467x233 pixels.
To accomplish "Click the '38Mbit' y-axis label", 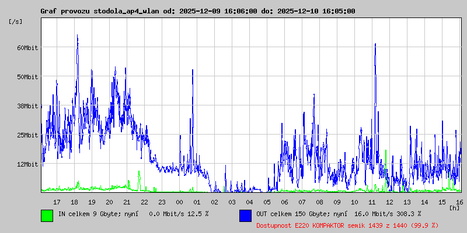I will coord(27,107).
